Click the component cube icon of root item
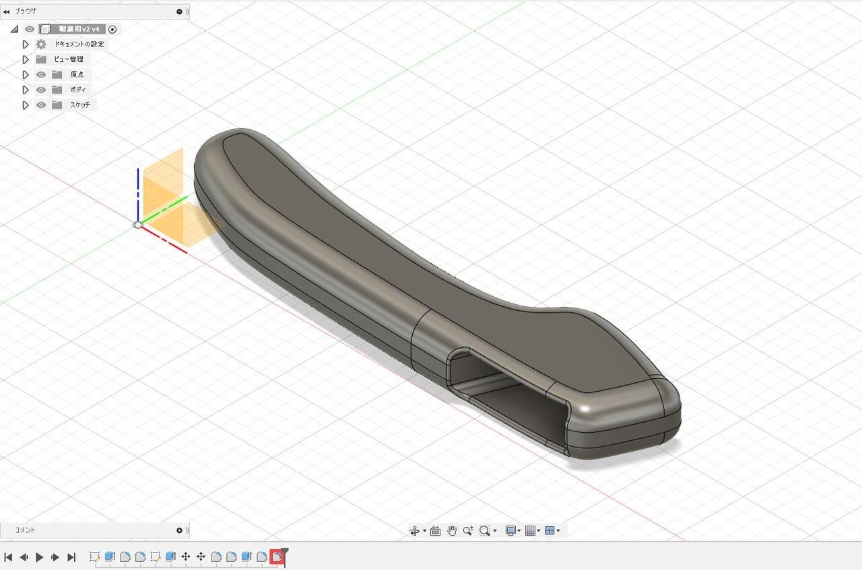This screenshot has width=862, height=570. coord(45,29)
